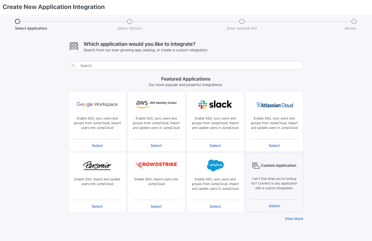Viewport: 372px width, 241px height.
Task: Click the Salesforce cloud logo
Action: (x=215, y=165)
